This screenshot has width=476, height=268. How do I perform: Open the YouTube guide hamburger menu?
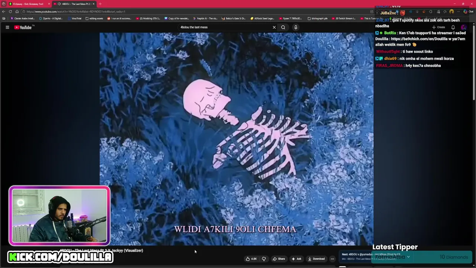tap(7, 27)
